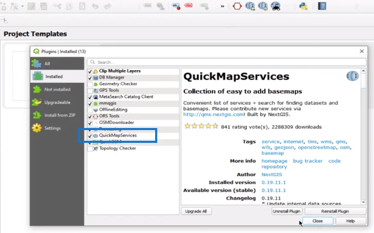
Task: Open the QuickMapServices globe toolbar icon
Action: [x=250, y=6]
